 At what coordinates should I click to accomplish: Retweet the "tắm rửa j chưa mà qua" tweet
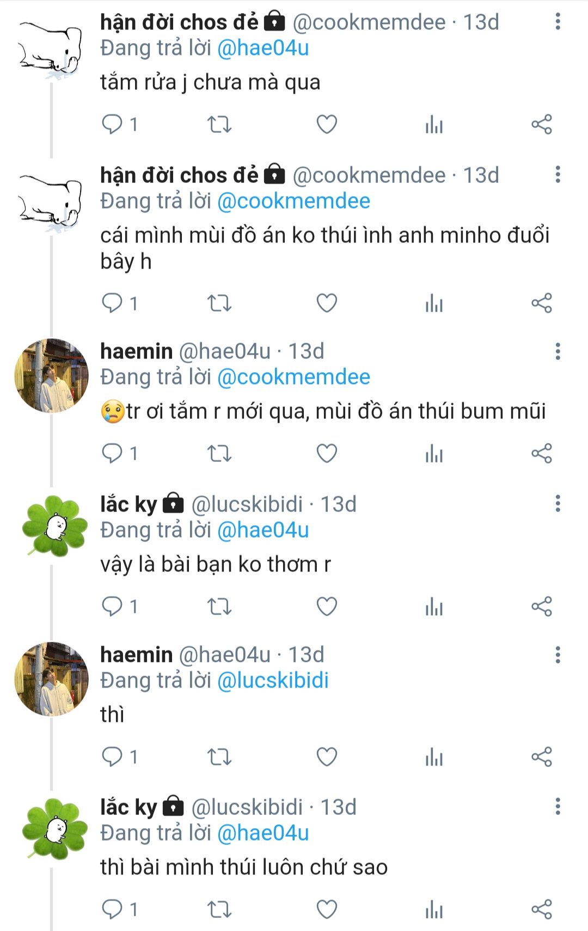click(x=219, y=125)
